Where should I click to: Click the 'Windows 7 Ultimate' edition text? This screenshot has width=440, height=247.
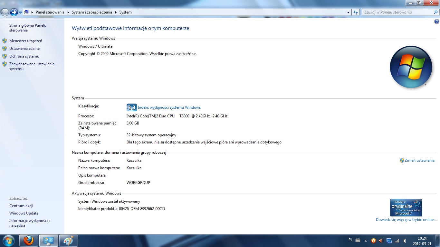95,46
